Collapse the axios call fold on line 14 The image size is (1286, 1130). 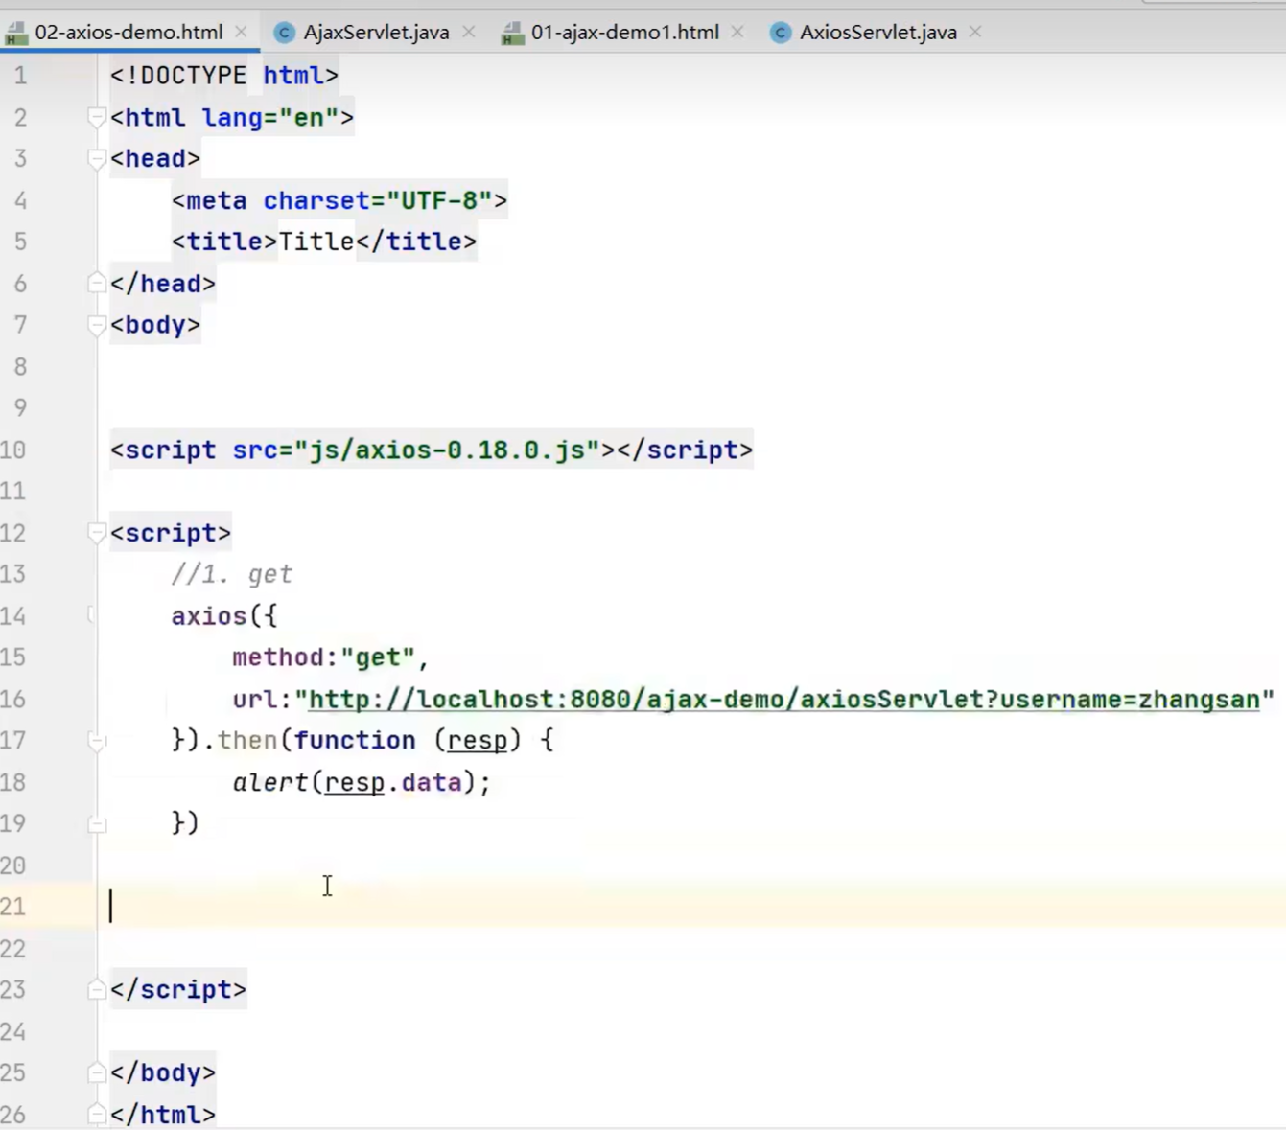(x=94, y=615)
